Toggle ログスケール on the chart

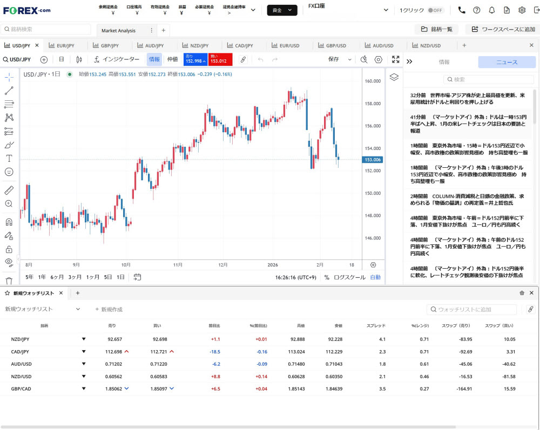coord(349,277)
